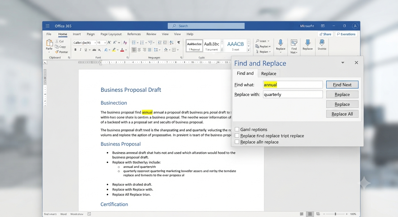Open the font name Calibri dropdown
This screenshot has height=217, width=398.
pyautogui.click(x=95, y=43)
